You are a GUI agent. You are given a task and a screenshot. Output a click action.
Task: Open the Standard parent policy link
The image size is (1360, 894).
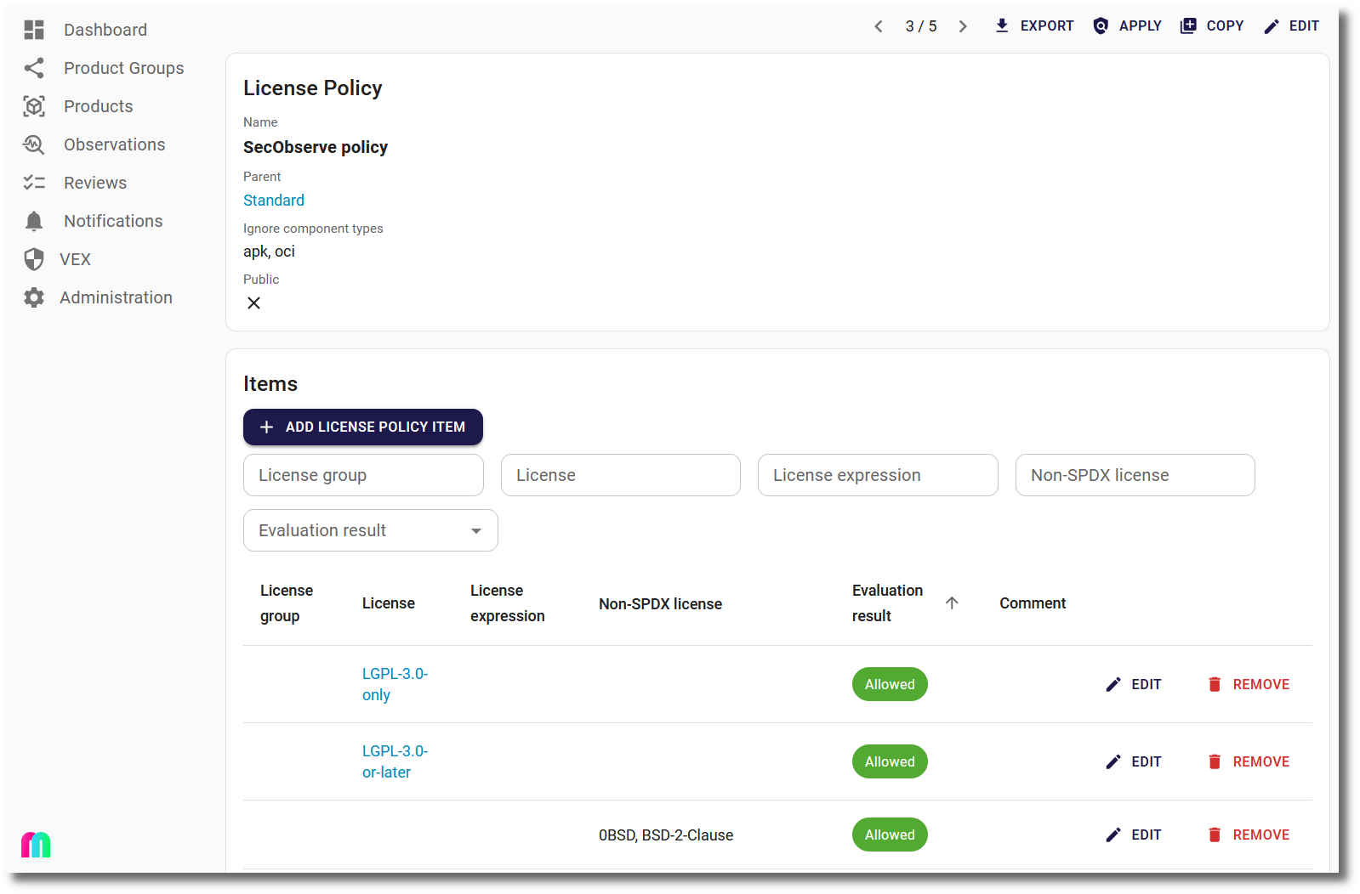[274, 201]
